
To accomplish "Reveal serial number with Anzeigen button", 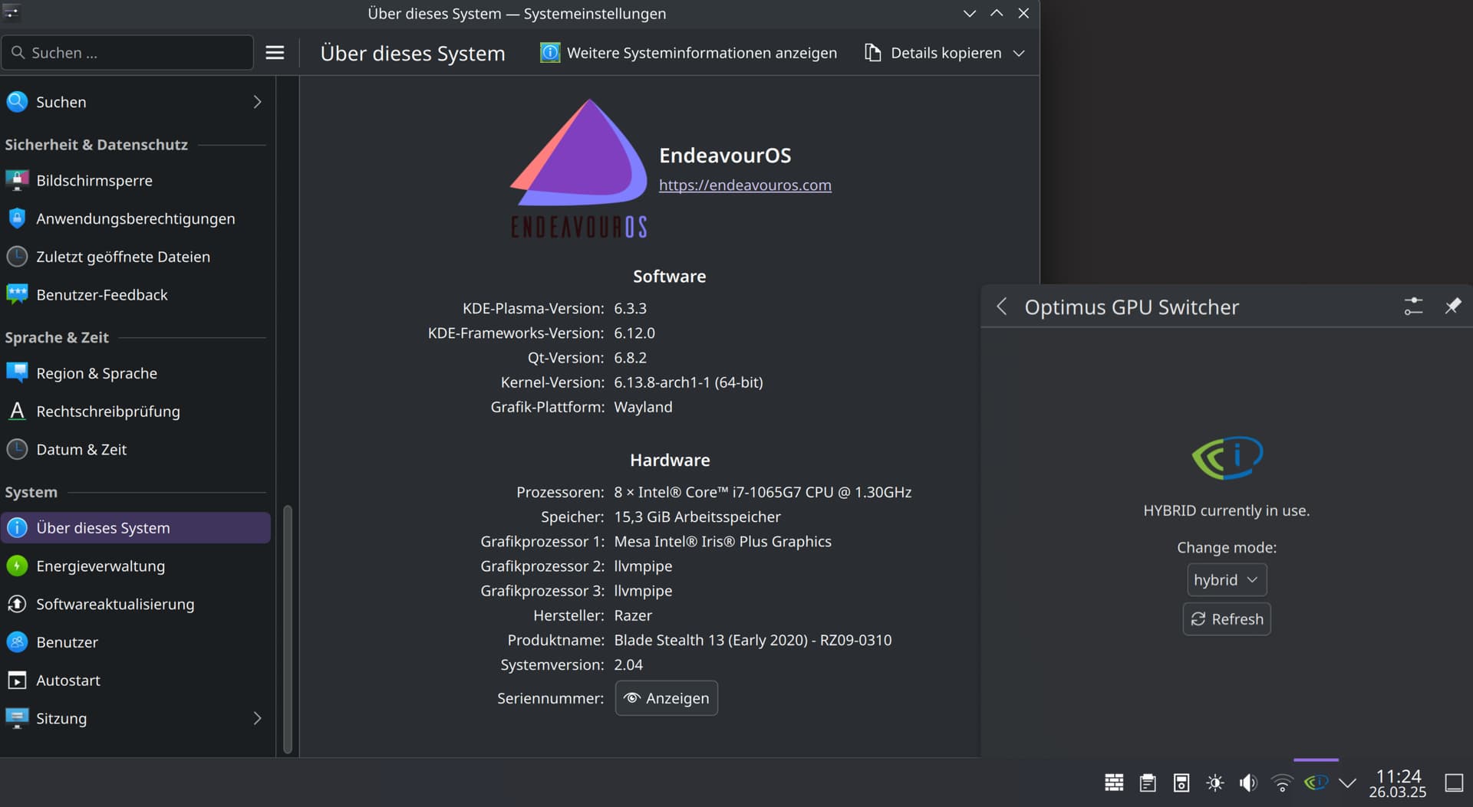I will coord(667,698).
